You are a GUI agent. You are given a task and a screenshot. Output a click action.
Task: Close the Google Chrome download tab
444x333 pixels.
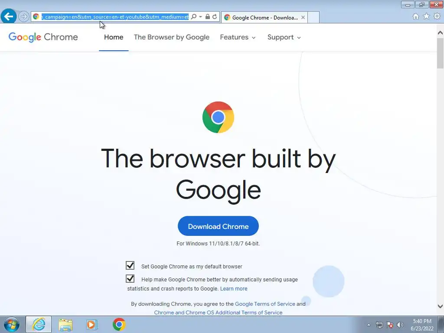coord(303,17)
